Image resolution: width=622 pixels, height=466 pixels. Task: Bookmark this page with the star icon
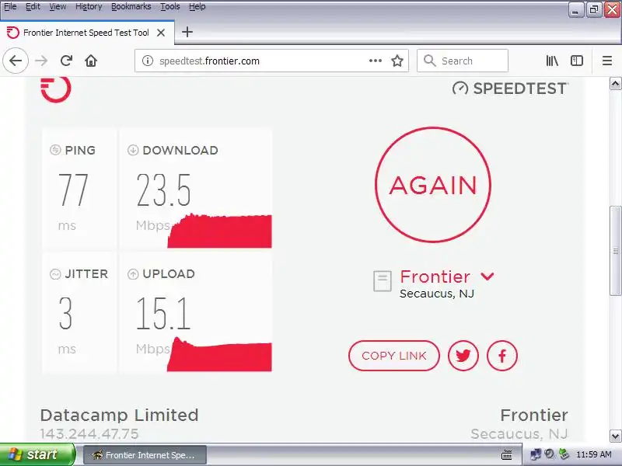[397, 61]
